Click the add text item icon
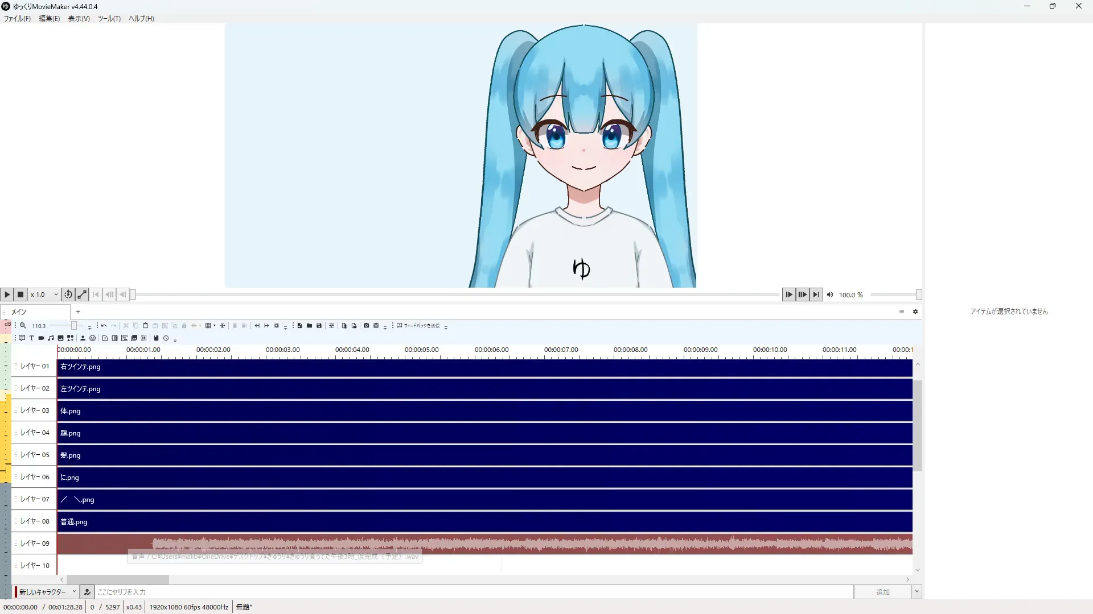The height and width of the screenshot is (614, 1093). [31, 338]
